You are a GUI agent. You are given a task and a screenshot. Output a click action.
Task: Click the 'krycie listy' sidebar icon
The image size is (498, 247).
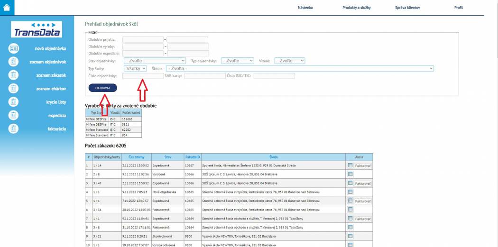coord(14,102)
